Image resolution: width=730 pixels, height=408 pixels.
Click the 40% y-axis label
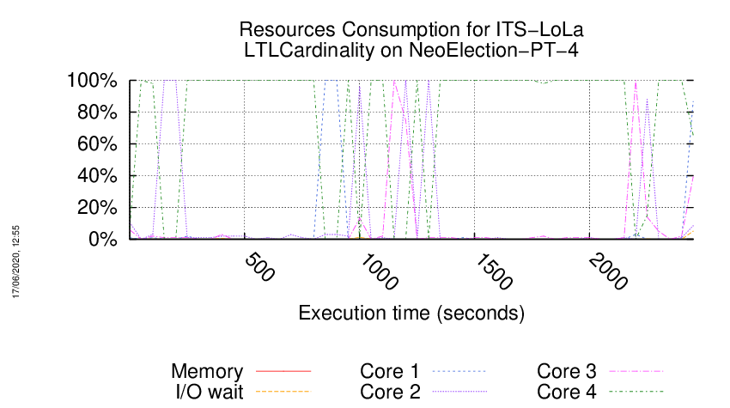click(97, 175)
